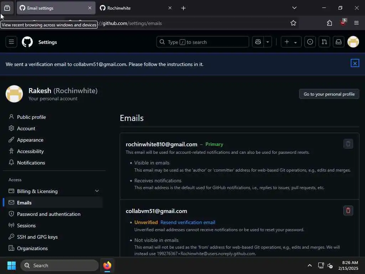Open the Firefox application menu

click(356, 23)
